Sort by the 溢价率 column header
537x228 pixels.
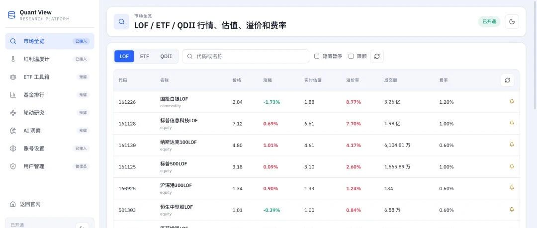click(x=353, y=80)
